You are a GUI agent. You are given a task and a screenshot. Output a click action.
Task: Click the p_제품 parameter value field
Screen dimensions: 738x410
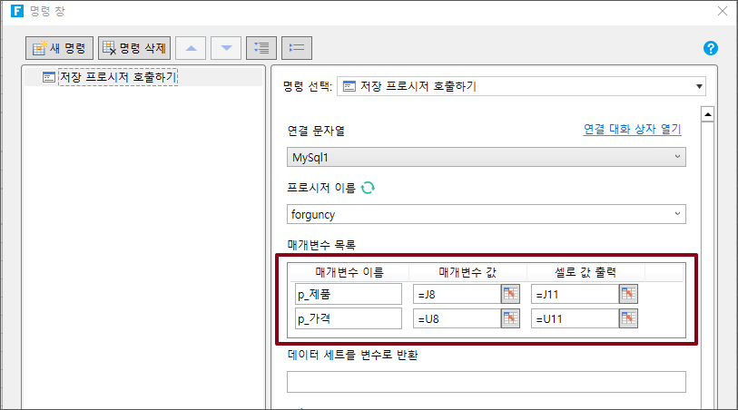(457, 293)
